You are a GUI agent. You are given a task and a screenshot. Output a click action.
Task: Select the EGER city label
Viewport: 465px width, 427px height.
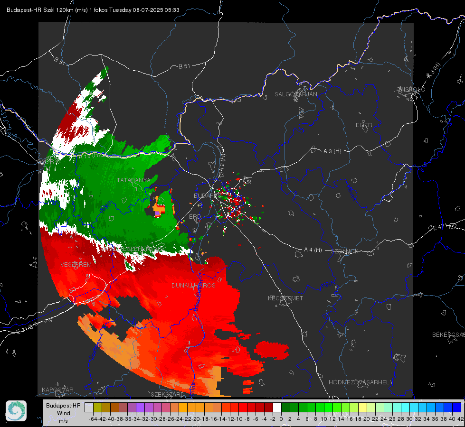364,125
